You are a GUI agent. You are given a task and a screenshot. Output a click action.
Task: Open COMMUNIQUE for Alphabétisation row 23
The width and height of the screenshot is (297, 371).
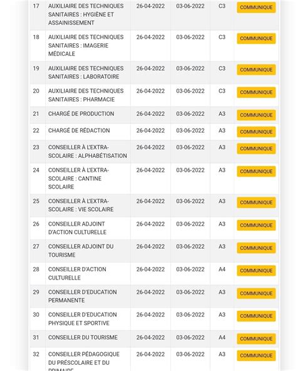click(x=256, y=149)
